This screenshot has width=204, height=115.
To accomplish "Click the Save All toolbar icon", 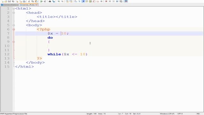I will (x=13, y=1).
